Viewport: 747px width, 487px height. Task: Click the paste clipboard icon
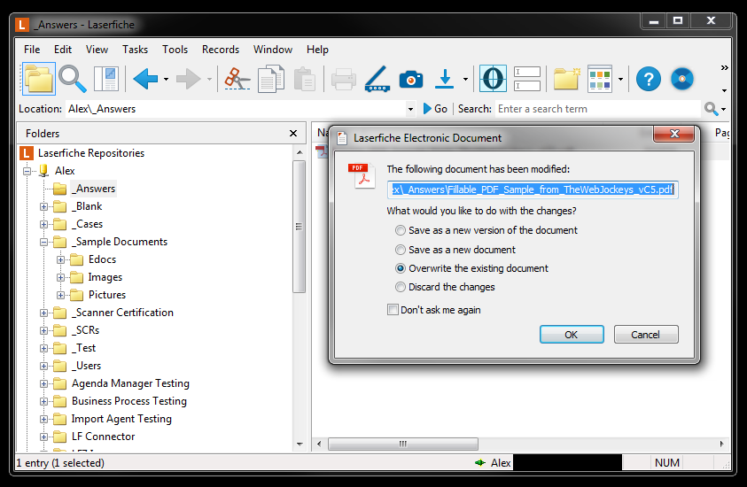coord(305,79)
